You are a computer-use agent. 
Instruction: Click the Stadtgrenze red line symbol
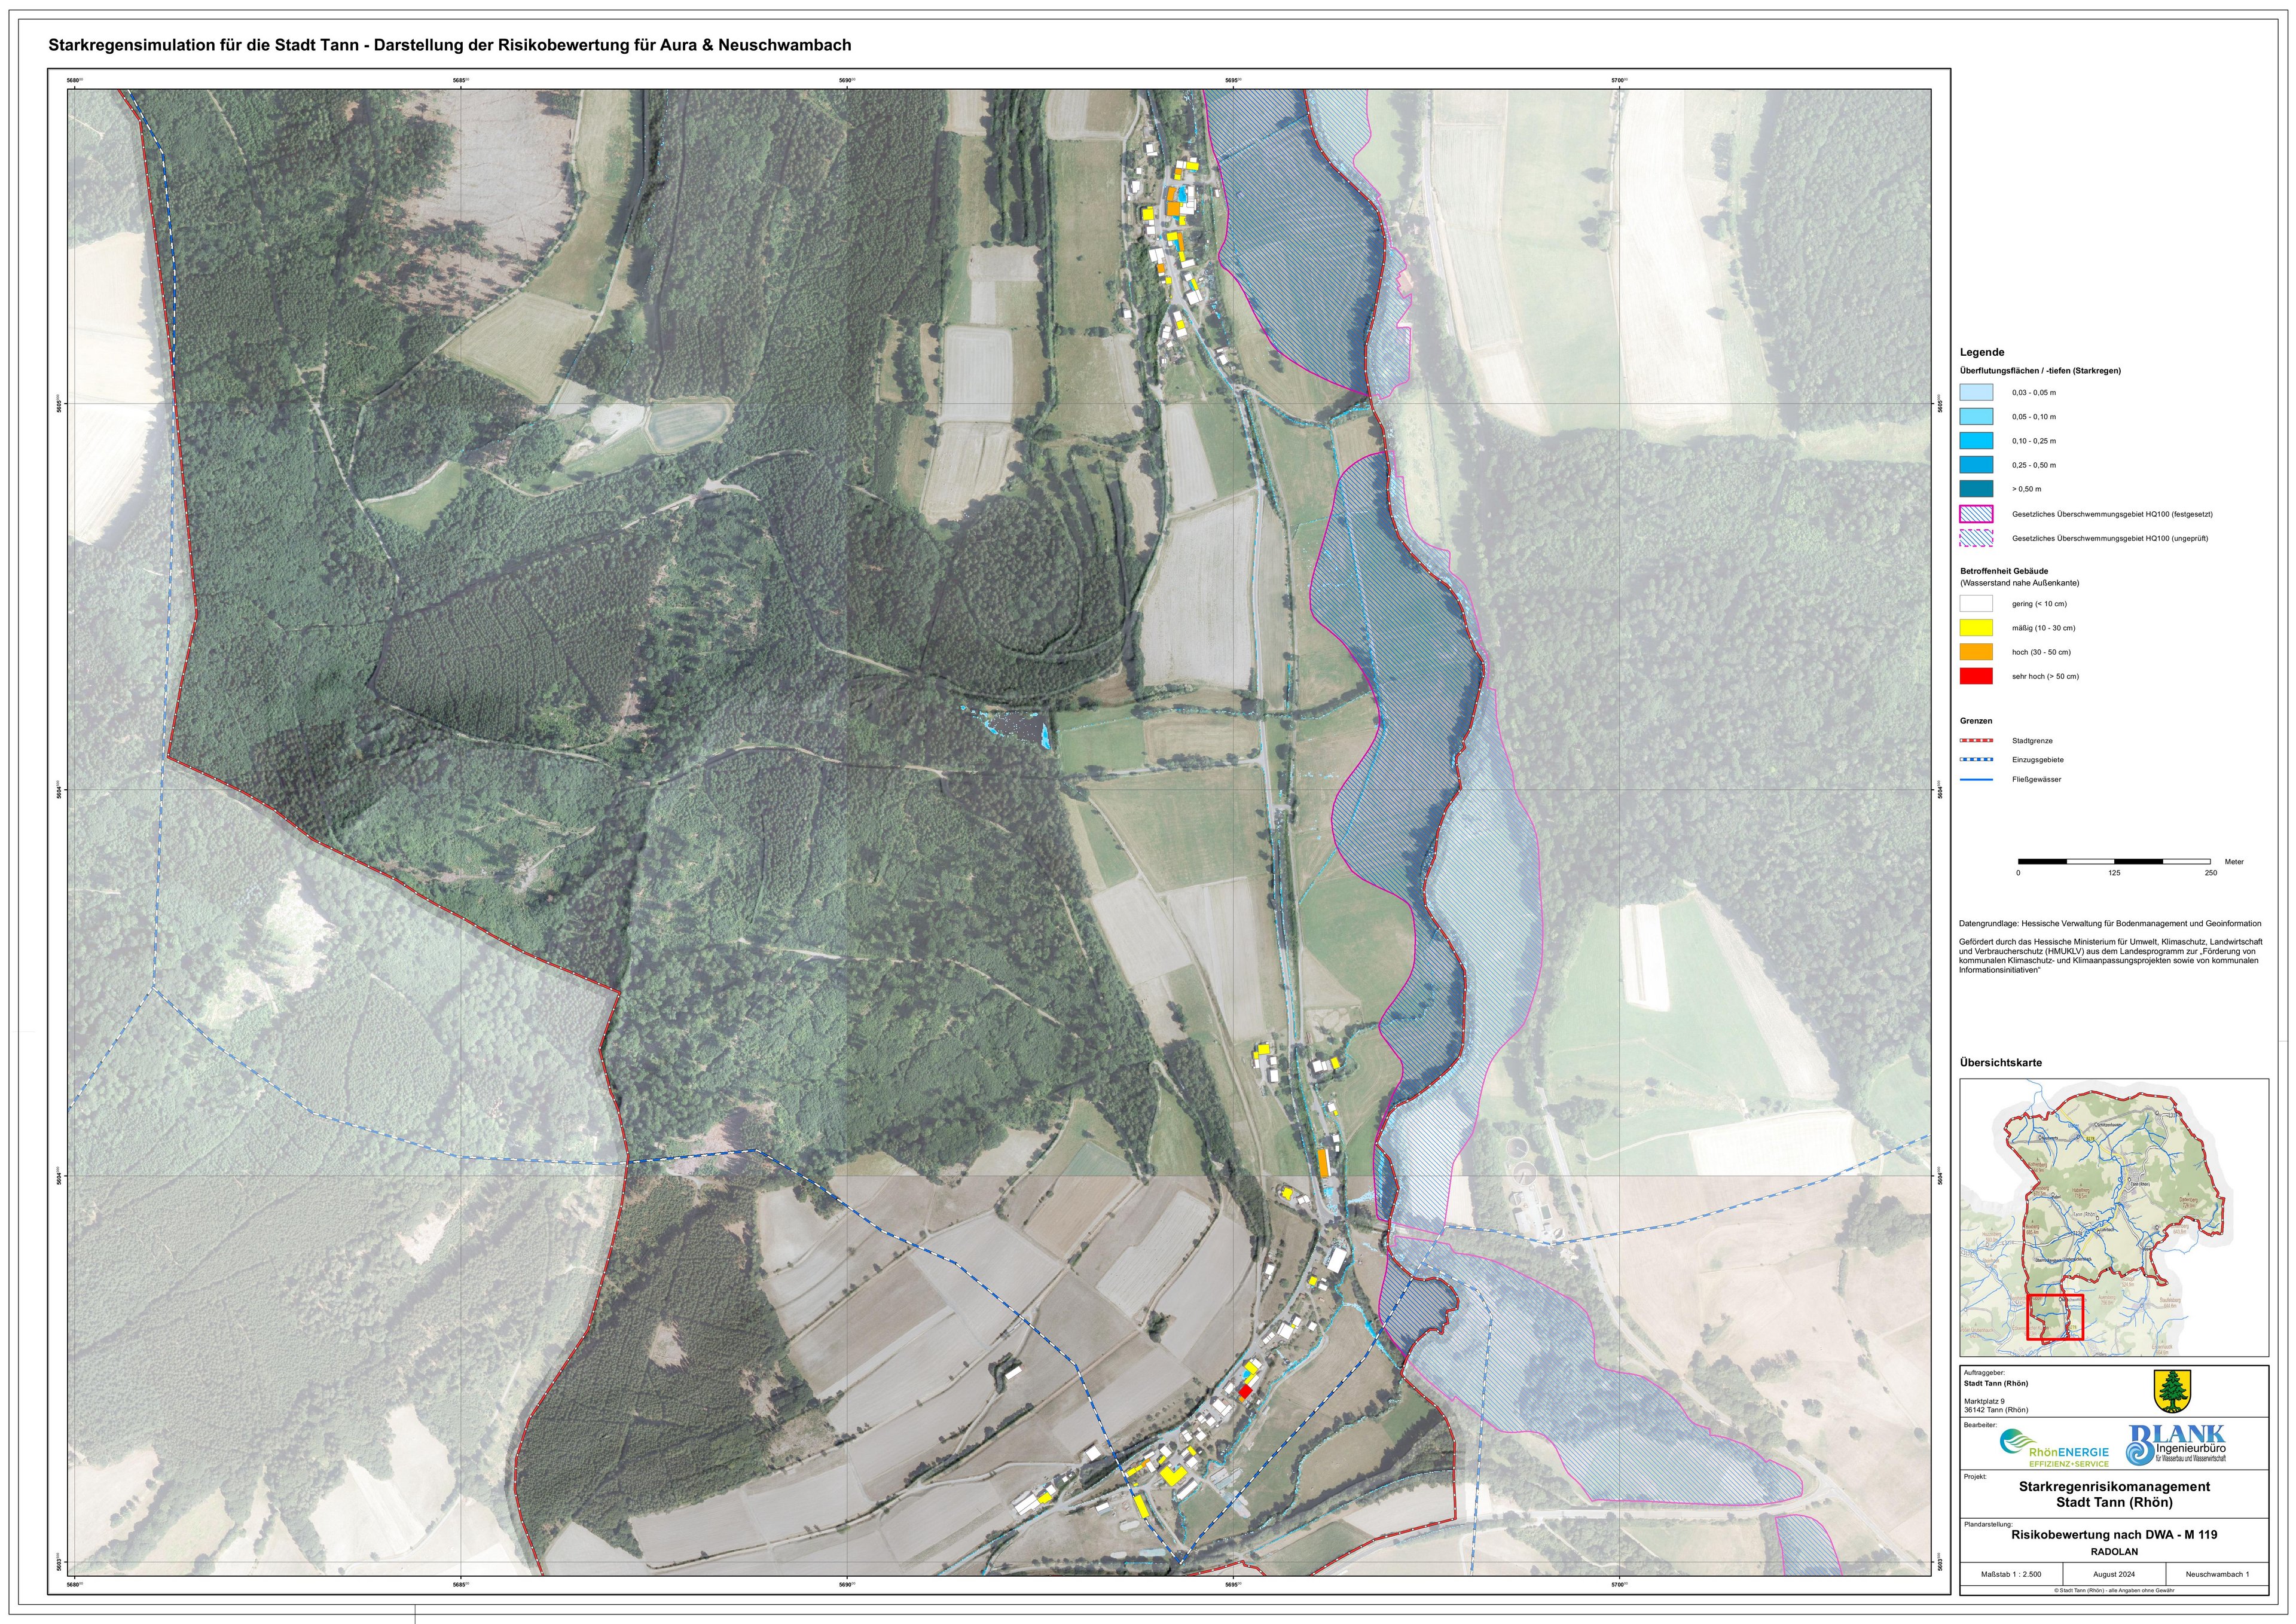pyautogui.click(x=1976, y=741)
